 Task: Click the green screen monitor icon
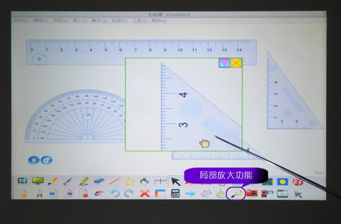click(x=37, y=182)
